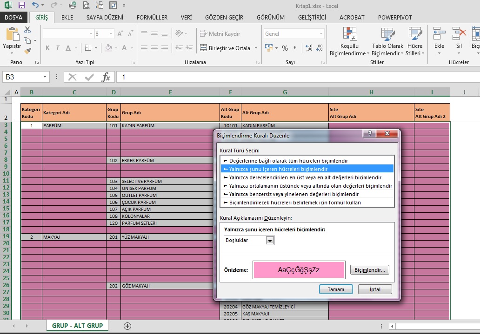Click the borders icon
The image size is (480, 334).
88,48
